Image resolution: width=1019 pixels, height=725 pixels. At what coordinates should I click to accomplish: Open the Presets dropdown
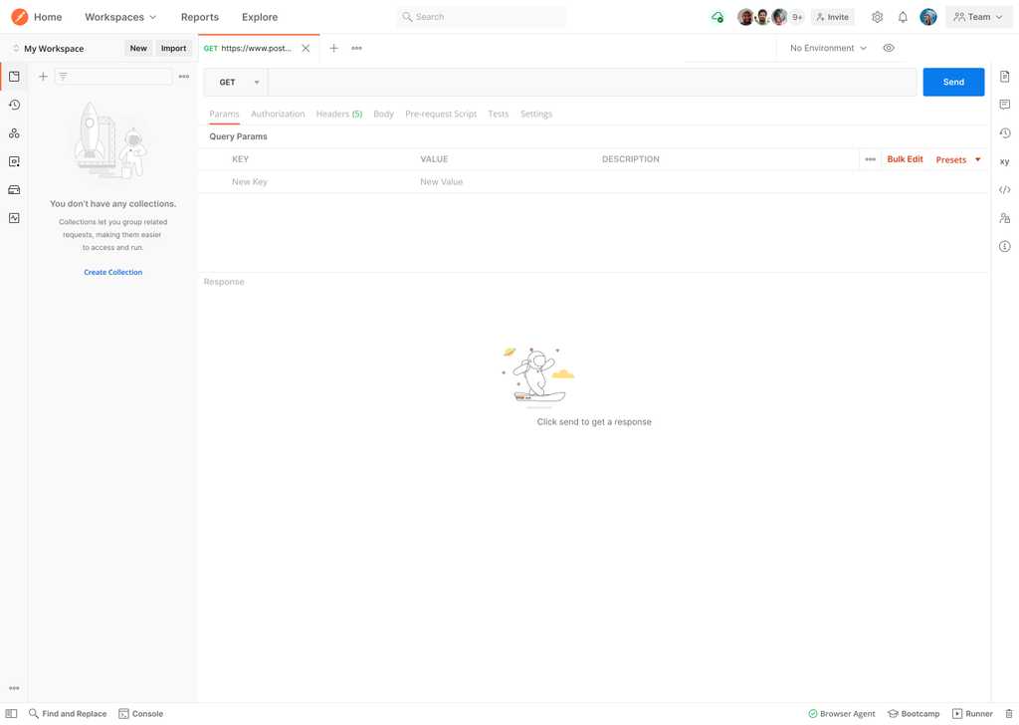click(958, 160)
